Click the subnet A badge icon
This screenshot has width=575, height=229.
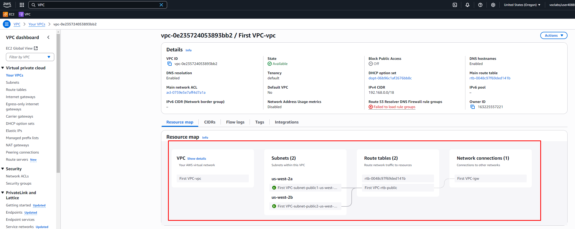point(274,188)
